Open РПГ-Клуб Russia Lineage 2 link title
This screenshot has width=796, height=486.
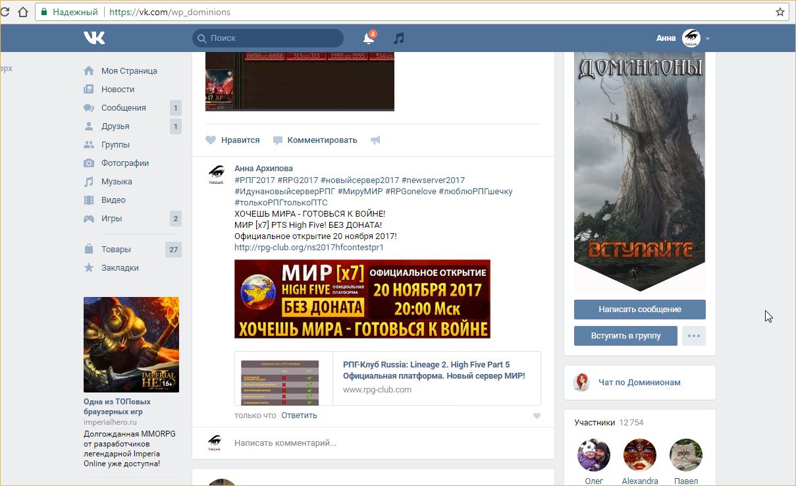coord(434,370)
